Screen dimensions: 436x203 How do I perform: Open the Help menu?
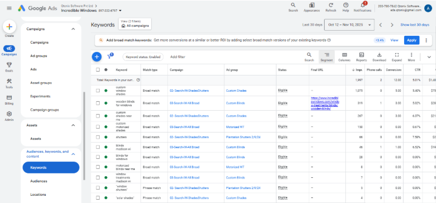(346, 7)
